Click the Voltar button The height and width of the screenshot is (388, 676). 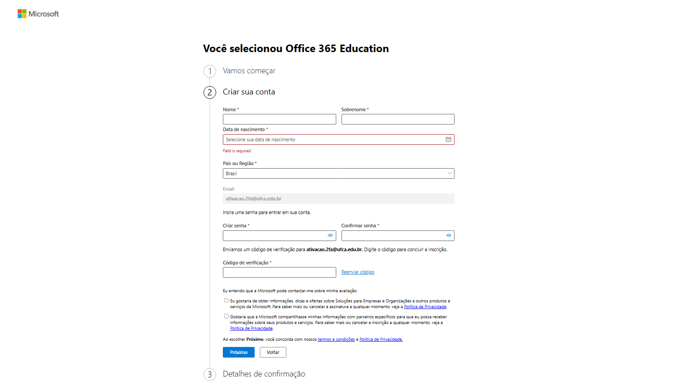coord(273,352)
